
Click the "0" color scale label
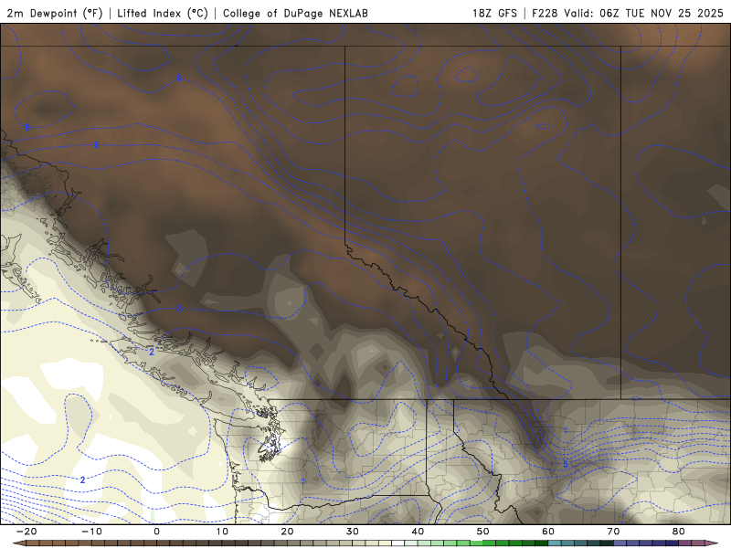tap(156, 532)
